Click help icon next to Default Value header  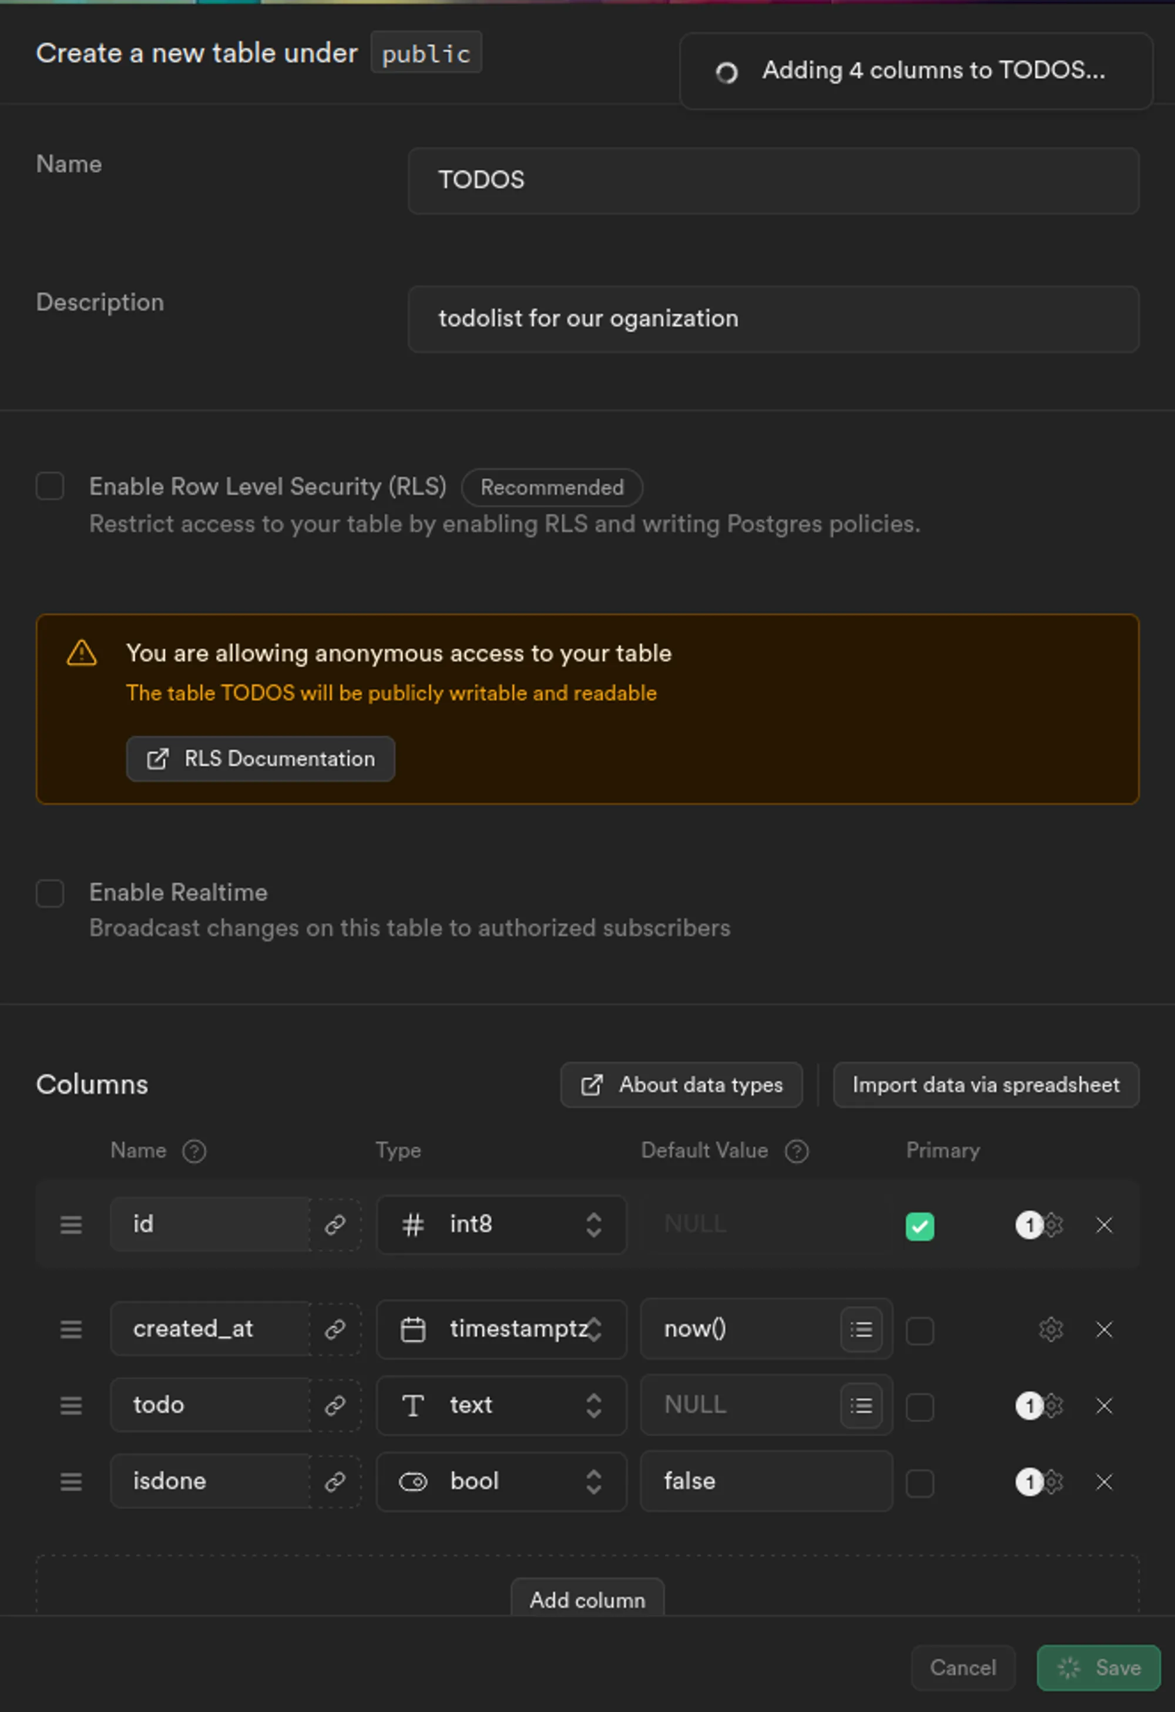pos(796,1151)
